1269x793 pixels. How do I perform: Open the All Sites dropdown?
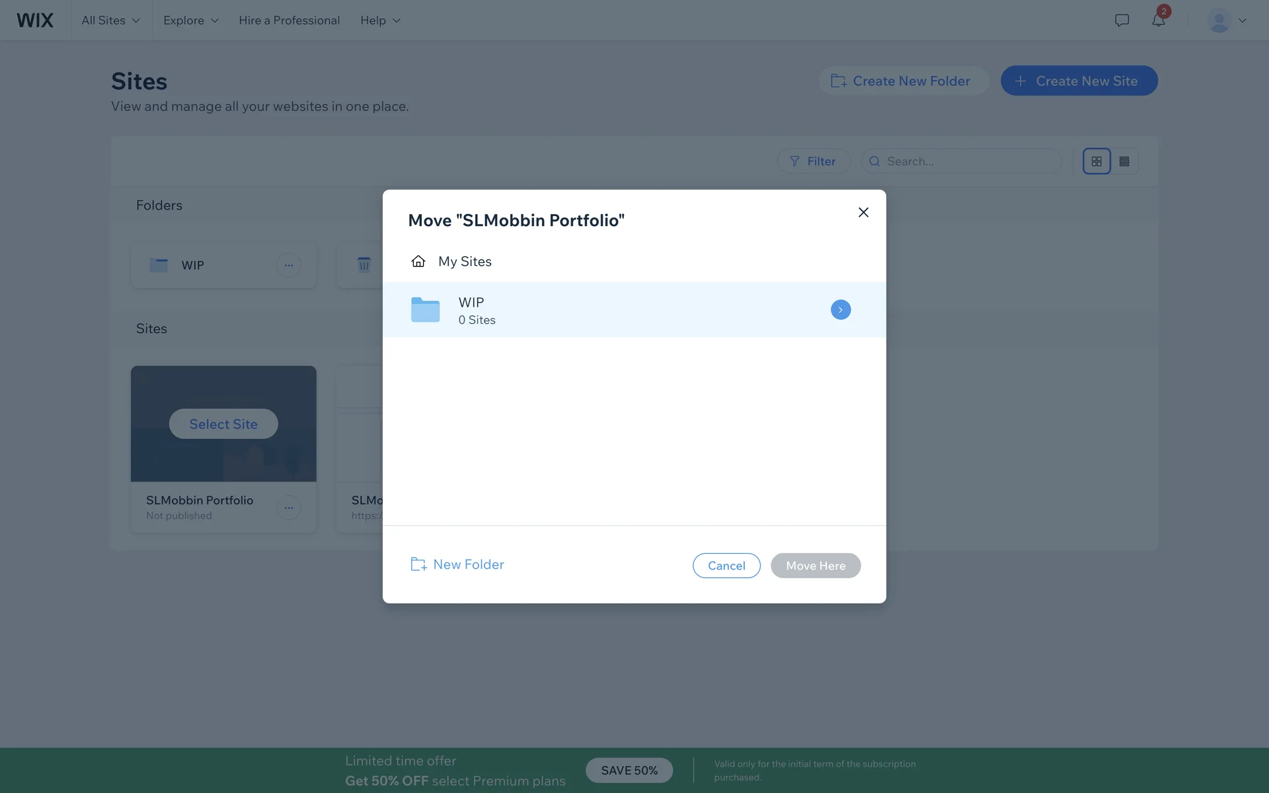click(110, 20)
